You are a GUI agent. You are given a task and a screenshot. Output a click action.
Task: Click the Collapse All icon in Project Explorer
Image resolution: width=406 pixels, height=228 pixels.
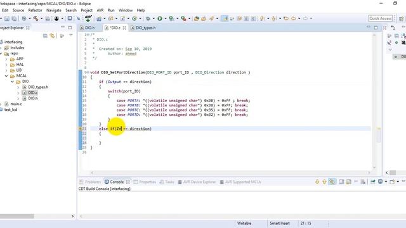pyautogui.click(x=45, y=35)
